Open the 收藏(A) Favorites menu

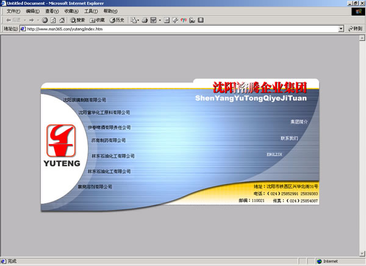coord(71,11)
